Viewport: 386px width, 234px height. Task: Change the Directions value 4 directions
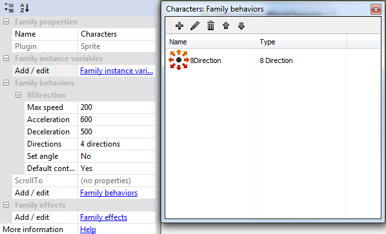pos(117,144)
